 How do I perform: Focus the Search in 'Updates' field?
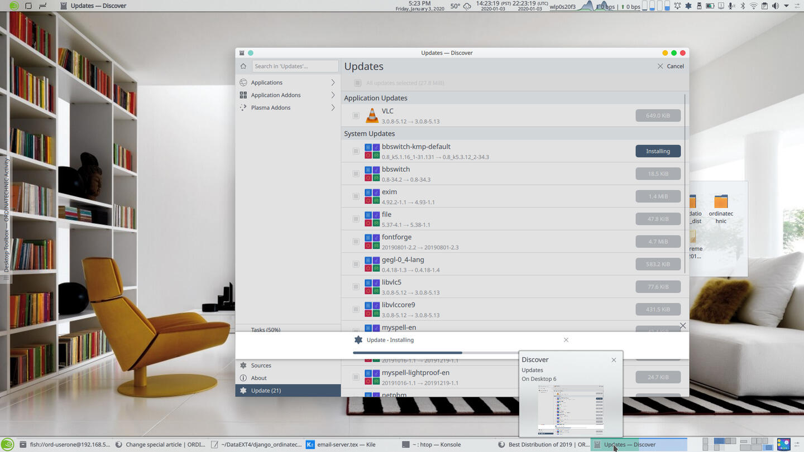coord(295,66)
